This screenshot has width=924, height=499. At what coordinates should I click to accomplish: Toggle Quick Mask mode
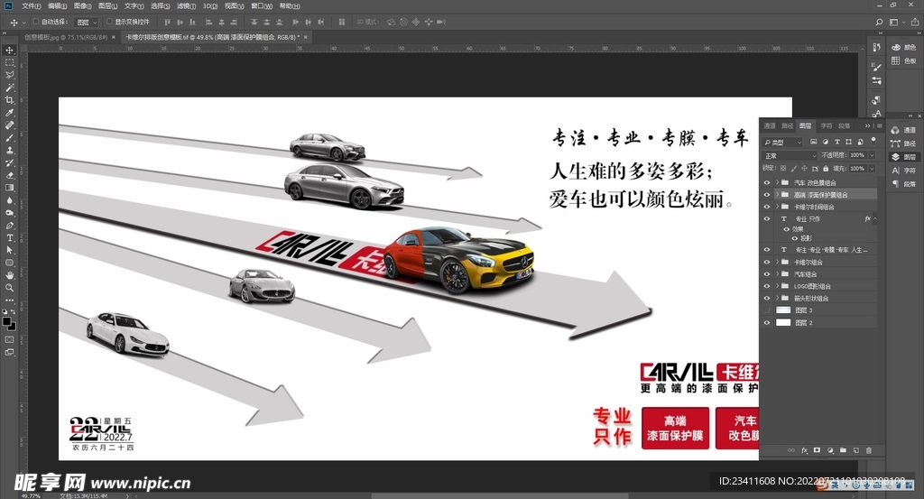[x=9, y=339]
